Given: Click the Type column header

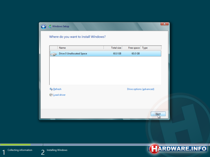Looking at the screenshot, I should click(151, 48).
